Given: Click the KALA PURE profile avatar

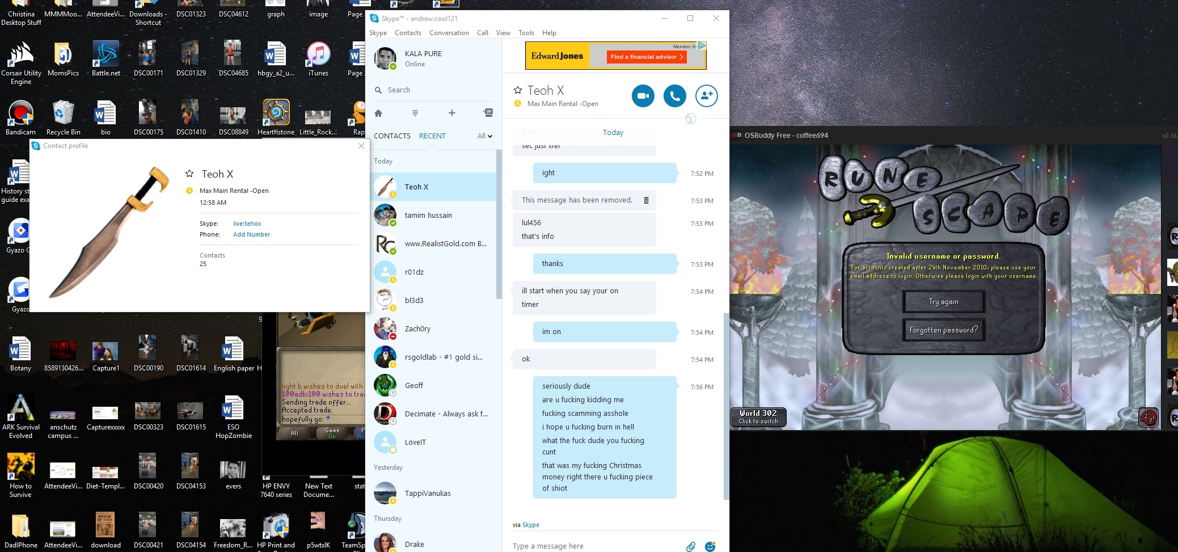Looking at the screenshot, I should [x=385, y=59].
